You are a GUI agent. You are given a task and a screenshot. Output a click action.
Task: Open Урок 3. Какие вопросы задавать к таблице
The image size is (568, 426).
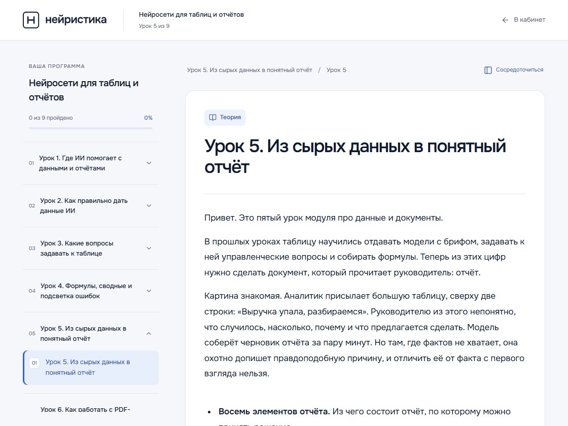pos(77,248)
